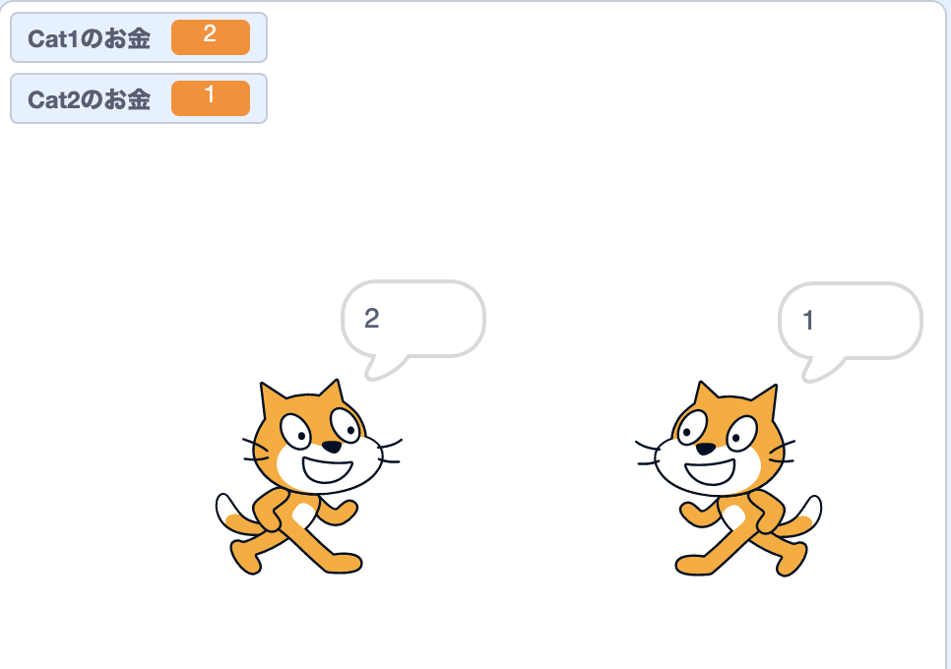Click the orange value 2 of Cat1のお金
This screenshot has width=951, height=669.
(211, 37)
